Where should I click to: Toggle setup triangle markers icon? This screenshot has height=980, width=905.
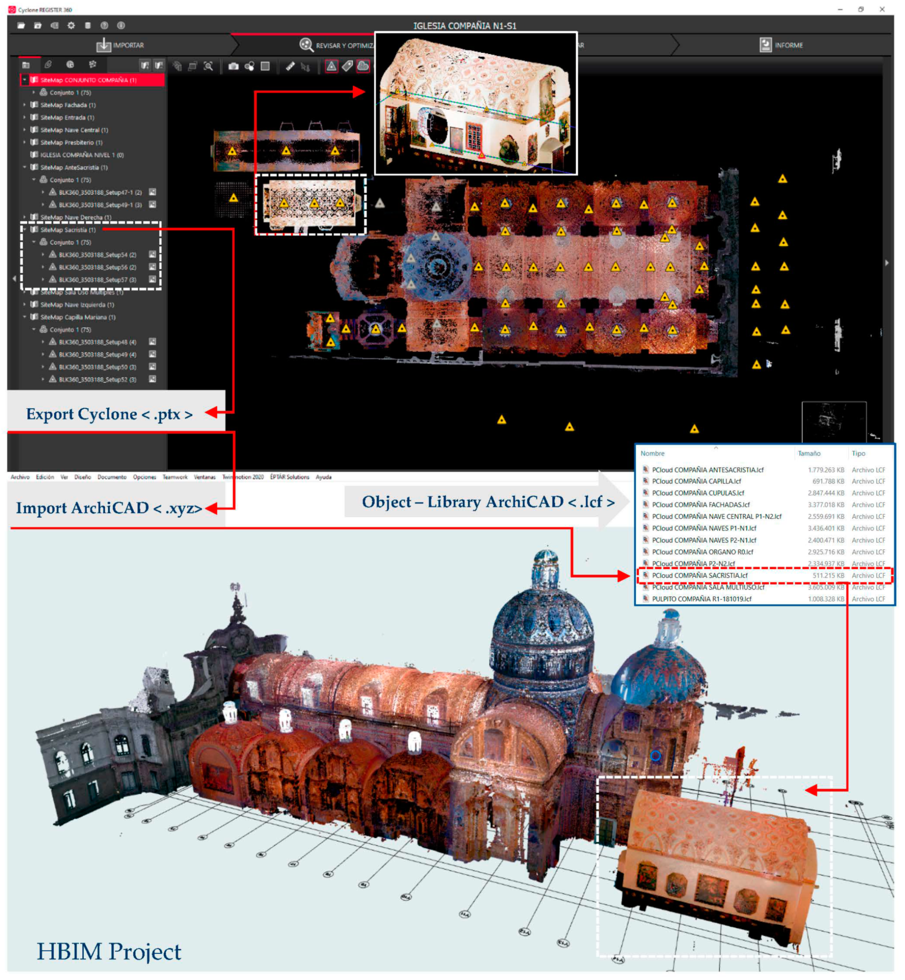coord(331,66)
